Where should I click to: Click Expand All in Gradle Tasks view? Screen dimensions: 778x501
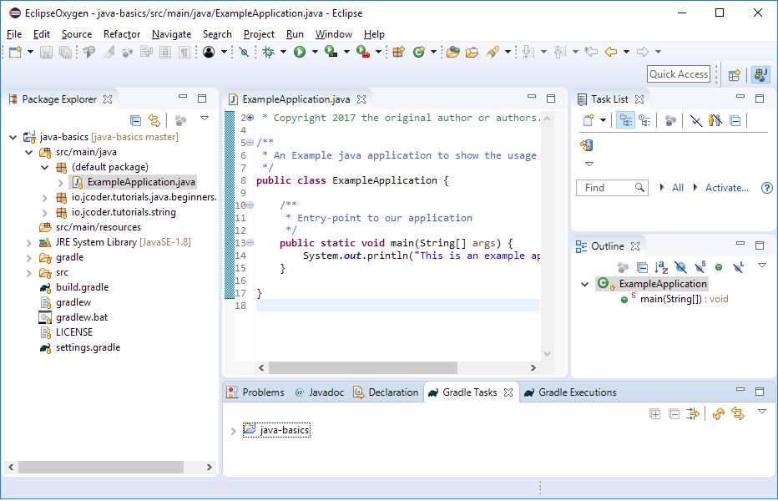click(655, 413)
